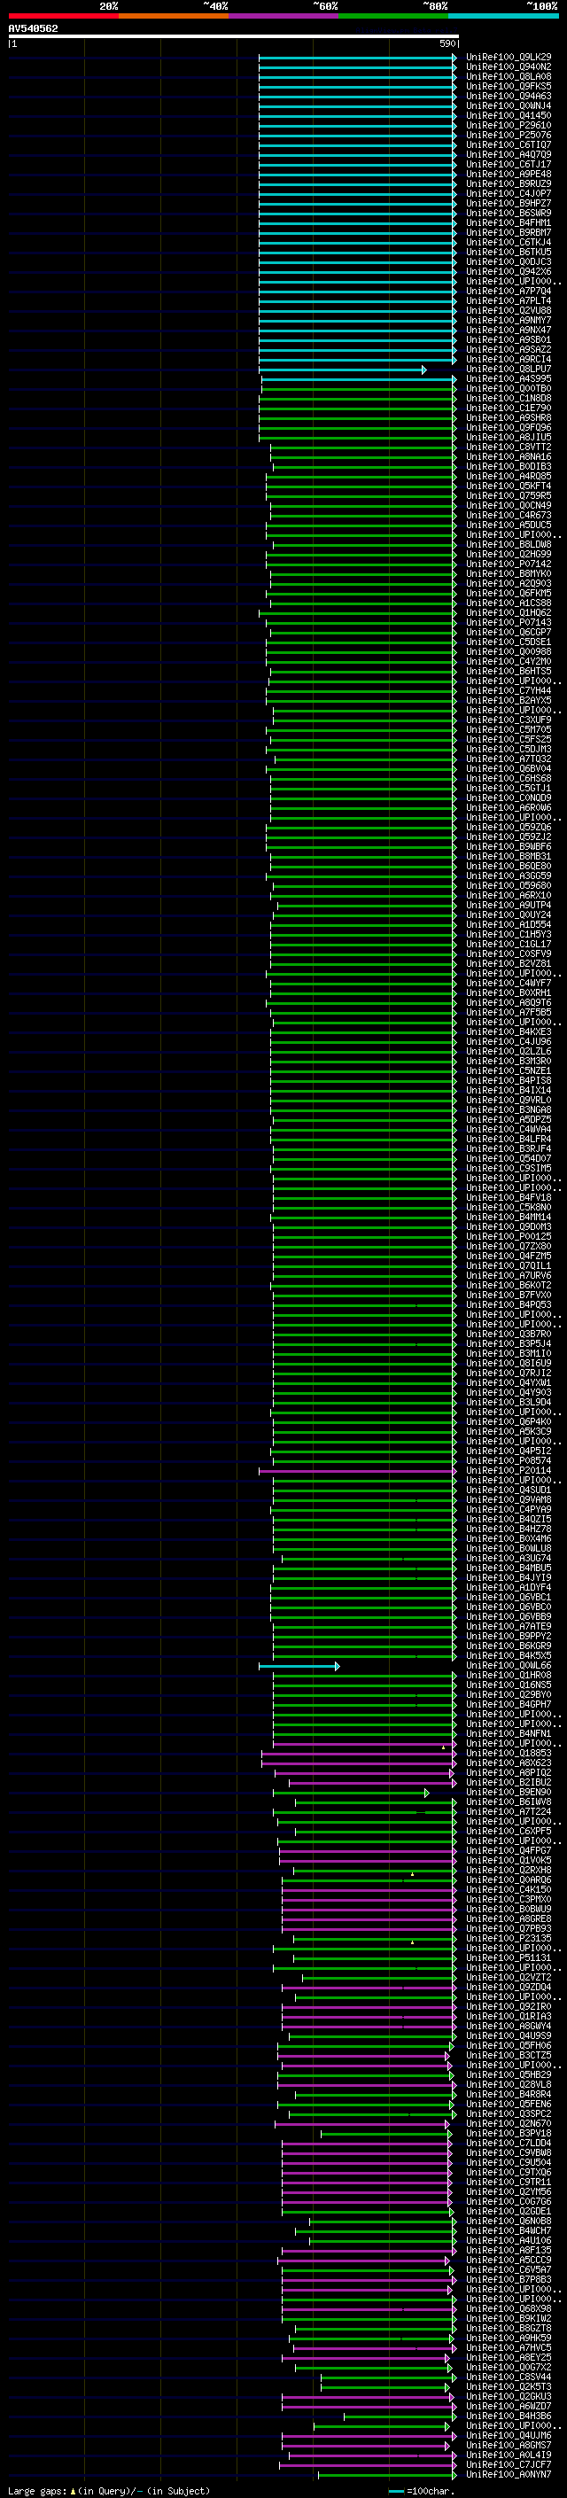Open hit UniRef100_Q41450
This screenshot has height=2498, width=567.
509,115
